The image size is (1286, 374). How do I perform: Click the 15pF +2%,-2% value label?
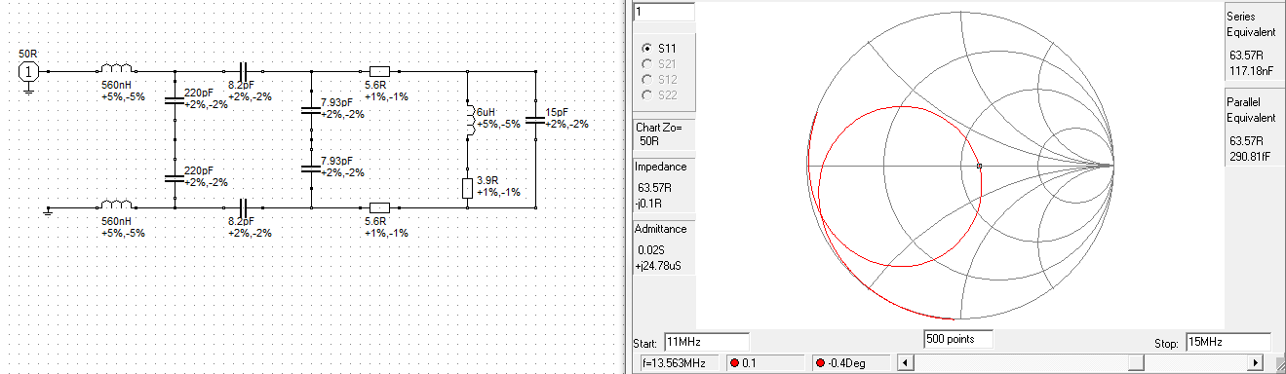566,118
